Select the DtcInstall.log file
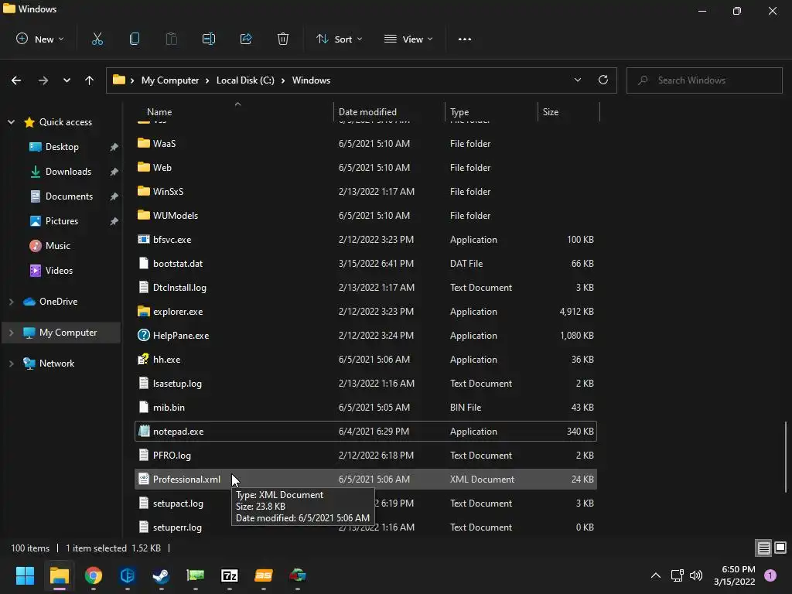 click(366, 288)
